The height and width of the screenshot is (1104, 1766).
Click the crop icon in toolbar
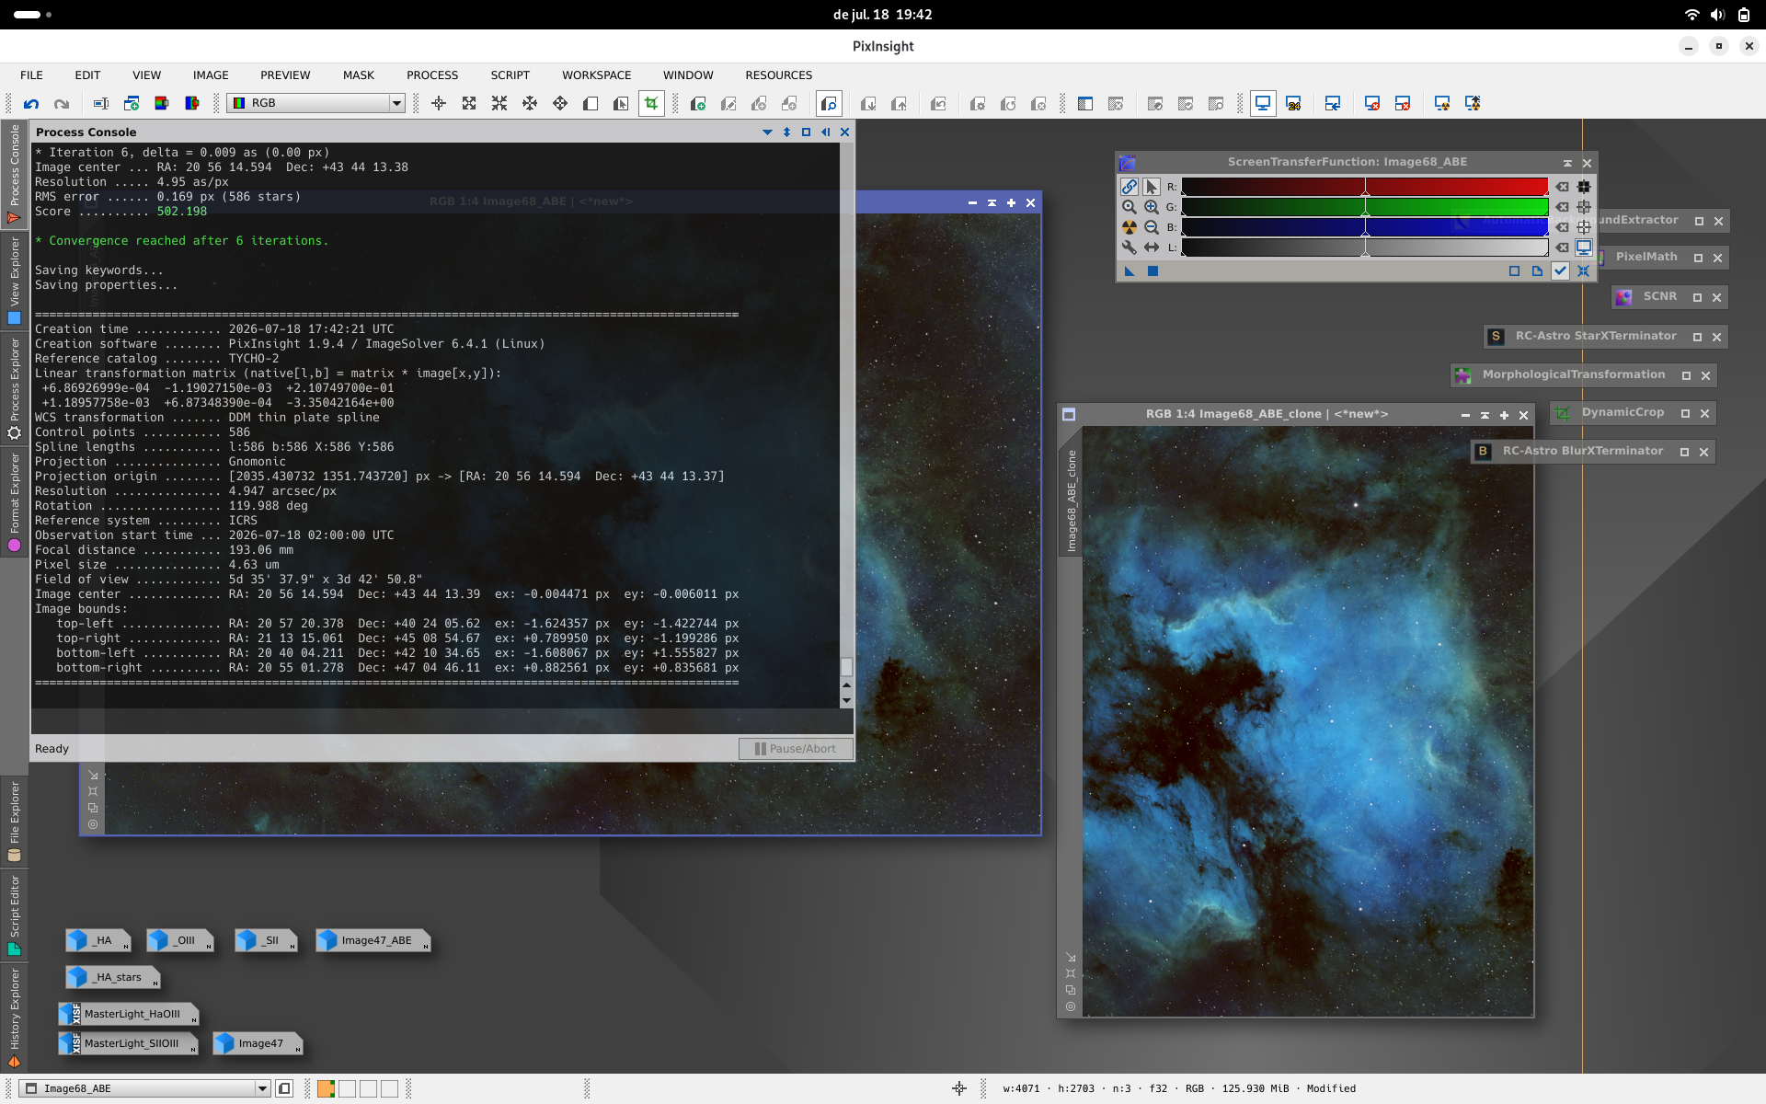coord(651,104)
